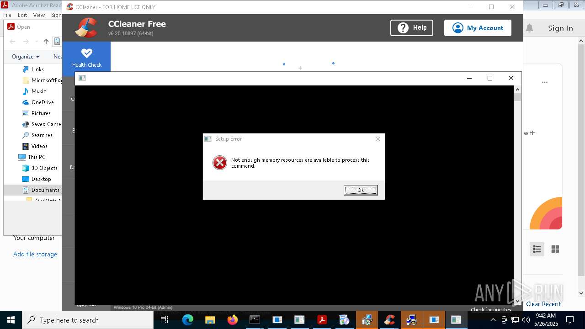
Task: Select Links in the folder tree
Action: click(37, 69)
